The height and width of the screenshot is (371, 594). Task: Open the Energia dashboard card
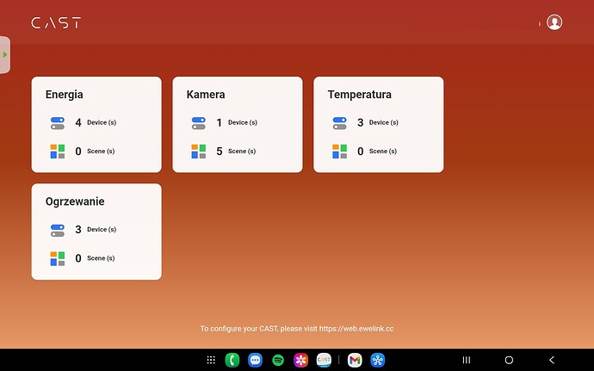pyautogui.click(x=96, y=125)
